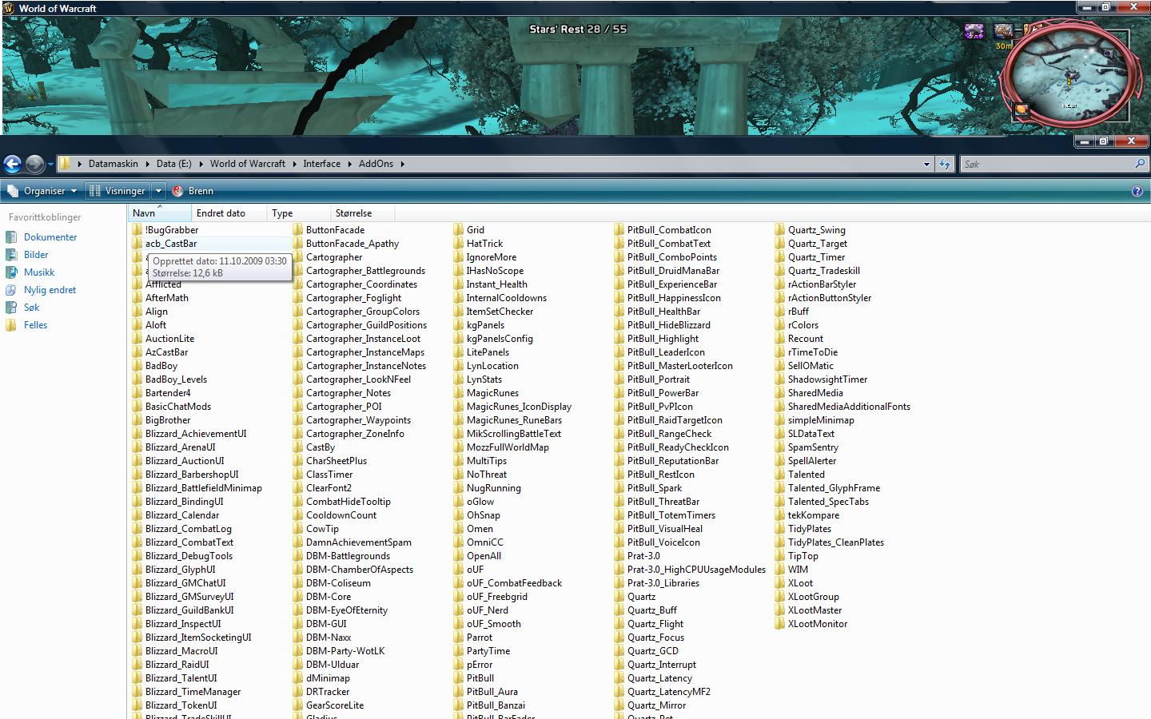The image size is (1151, 719).
Task: Select the OmniCC folder icon
Action: [x=459, y=542]
